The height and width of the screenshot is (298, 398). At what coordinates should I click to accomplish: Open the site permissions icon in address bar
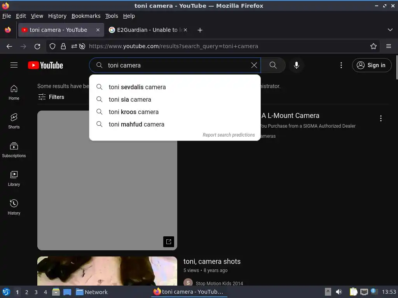click(74, 46)
